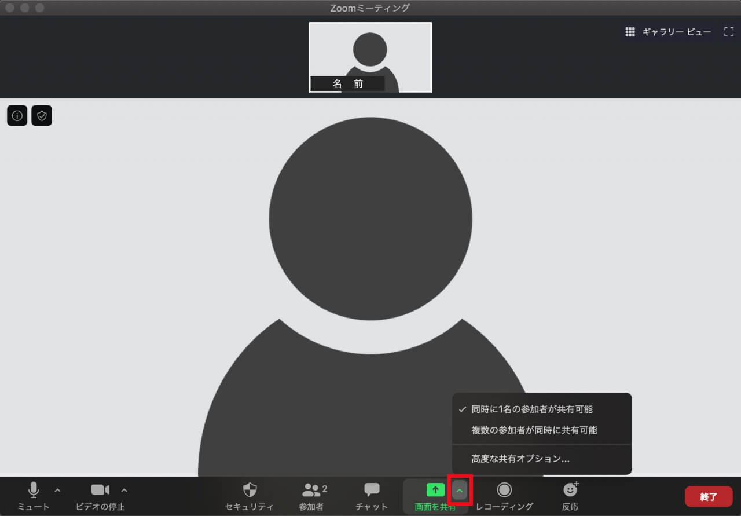741x516 pixels.
Task: Click the ビデオの停止 label text
Action: 100,507
